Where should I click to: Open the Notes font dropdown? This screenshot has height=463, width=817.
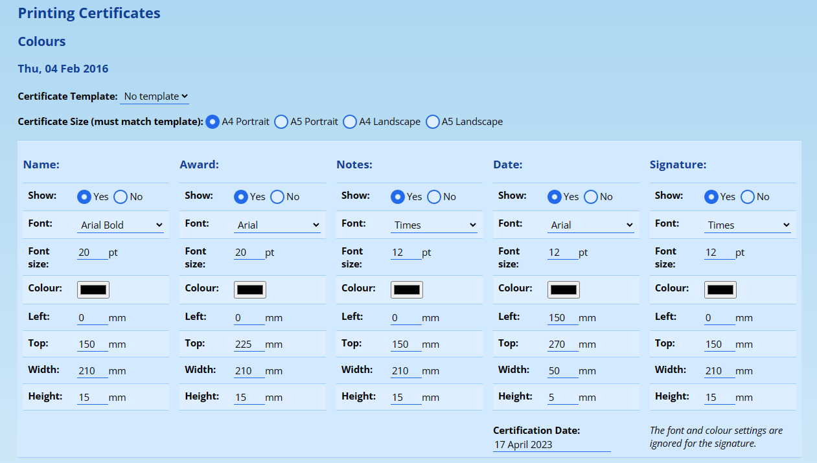tap(434, 225)
